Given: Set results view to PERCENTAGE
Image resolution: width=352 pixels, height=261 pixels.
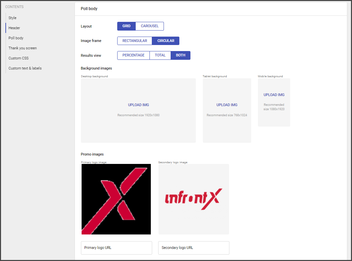Looking at the screenshot, I should (x=133, y=55).
